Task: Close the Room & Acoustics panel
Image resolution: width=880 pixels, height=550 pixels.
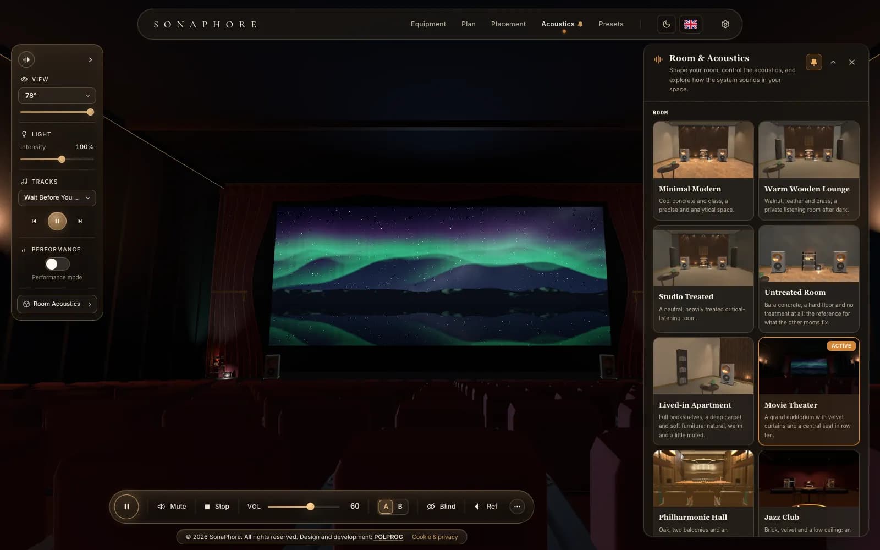Action: (x=852, y=62)
